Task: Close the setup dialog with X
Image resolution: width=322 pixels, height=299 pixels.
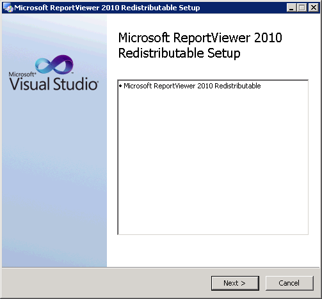Action: coord(314,8)
